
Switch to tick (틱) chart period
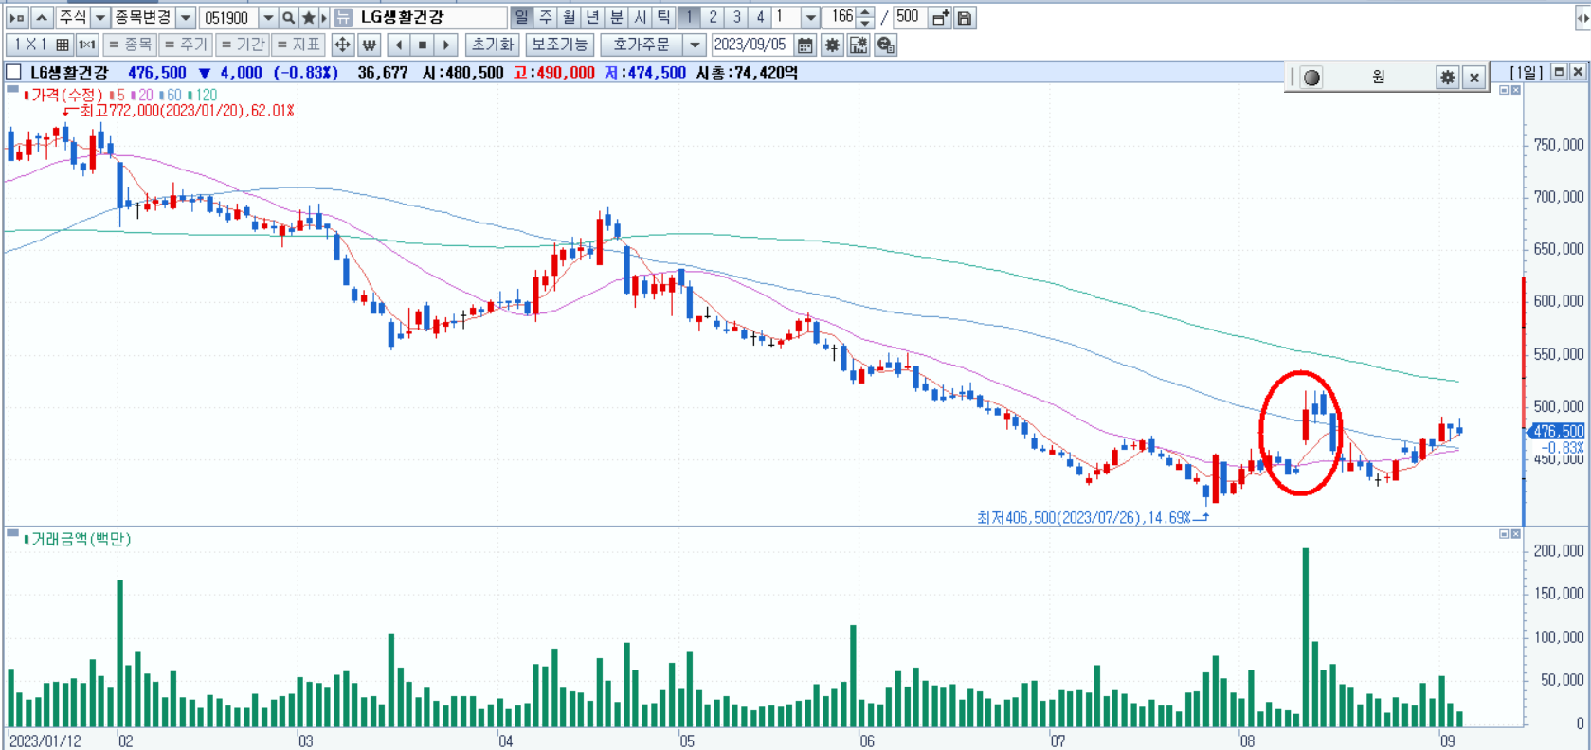coord(663,17)
